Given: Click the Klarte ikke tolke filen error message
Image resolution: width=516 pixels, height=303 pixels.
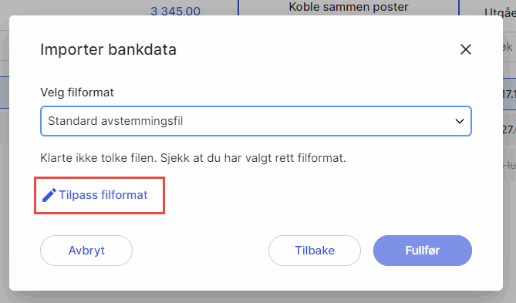Looking at the screenshot, I should point(193,158).
